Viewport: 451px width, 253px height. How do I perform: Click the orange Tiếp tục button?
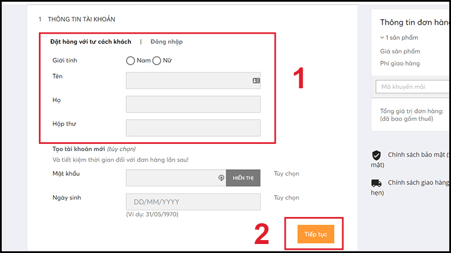[316, 234]
